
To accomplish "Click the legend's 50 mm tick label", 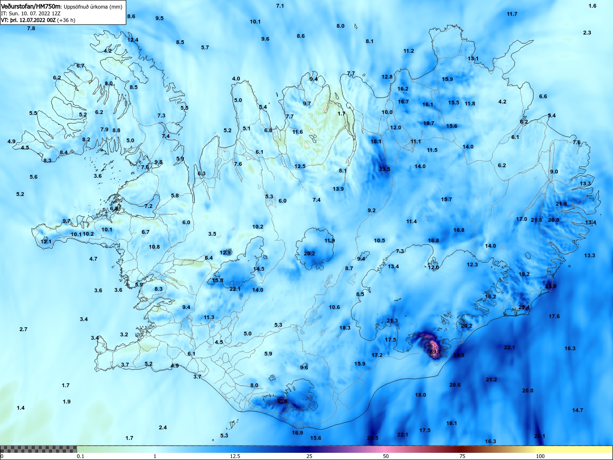I will click(x=386, y=456).
